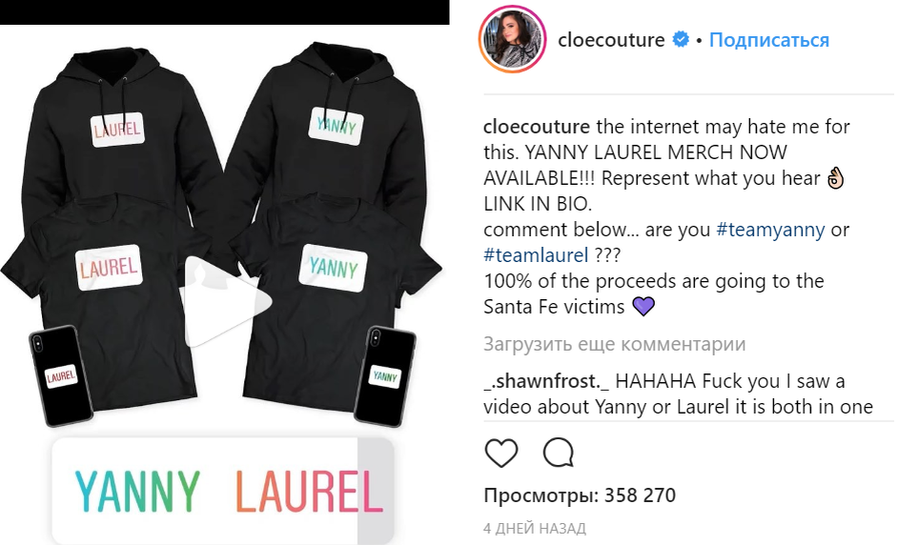Open the cloecouture username in header

coord(611,39)
